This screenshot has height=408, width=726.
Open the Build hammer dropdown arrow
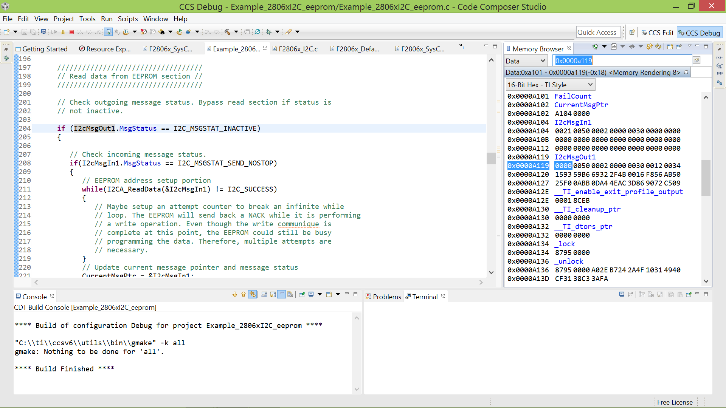pos(236,32)
